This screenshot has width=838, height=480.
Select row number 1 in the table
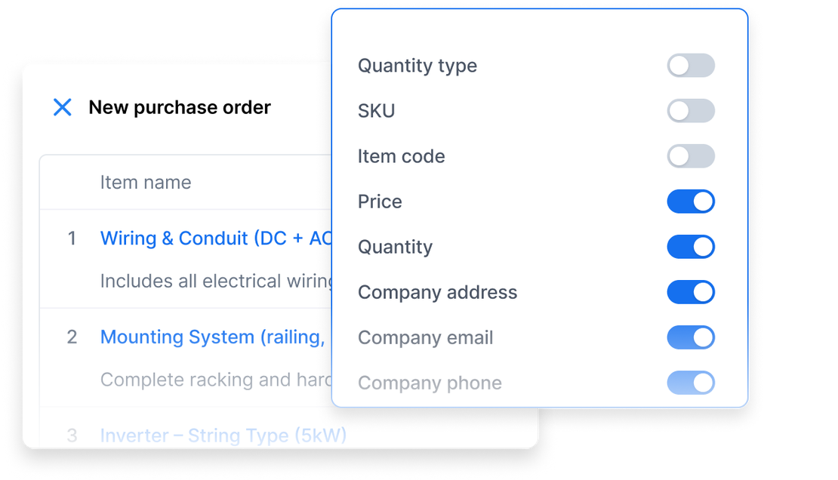[72, 238]
